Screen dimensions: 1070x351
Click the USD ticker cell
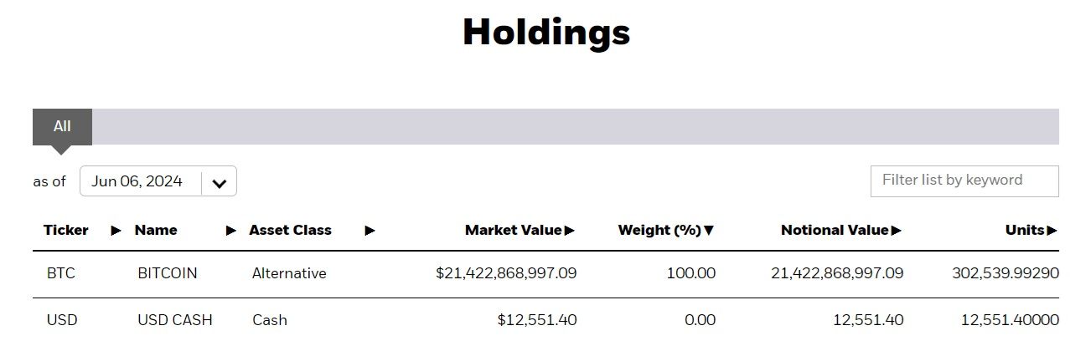[62, 320]
